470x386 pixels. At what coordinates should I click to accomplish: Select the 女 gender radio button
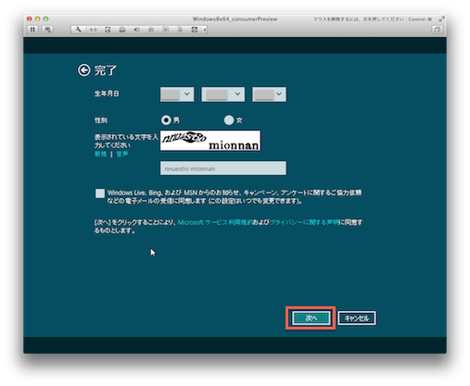click(229, 120)
